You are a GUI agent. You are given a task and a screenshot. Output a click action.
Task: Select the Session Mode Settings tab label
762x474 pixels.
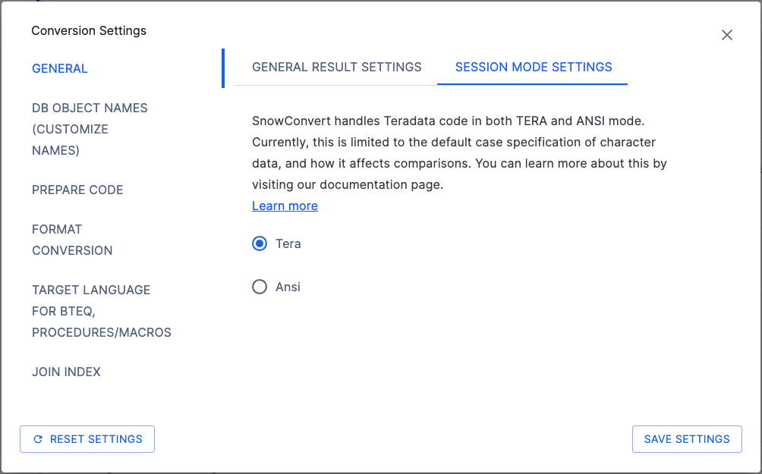coord(533,67)
